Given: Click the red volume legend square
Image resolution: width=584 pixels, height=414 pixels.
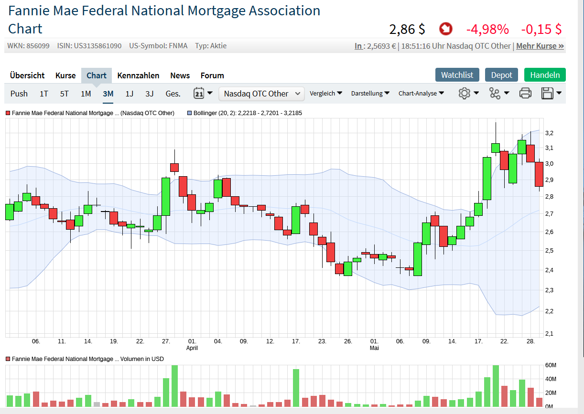Looking at the screenshot, I should 8,359.
